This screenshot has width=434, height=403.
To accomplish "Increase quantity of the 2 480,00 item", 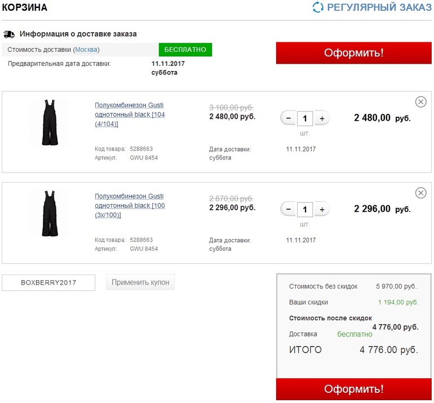I will [x=322, y=118].
